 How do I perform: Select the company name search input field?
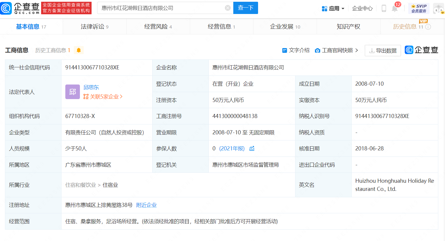[x=165, y=8]
